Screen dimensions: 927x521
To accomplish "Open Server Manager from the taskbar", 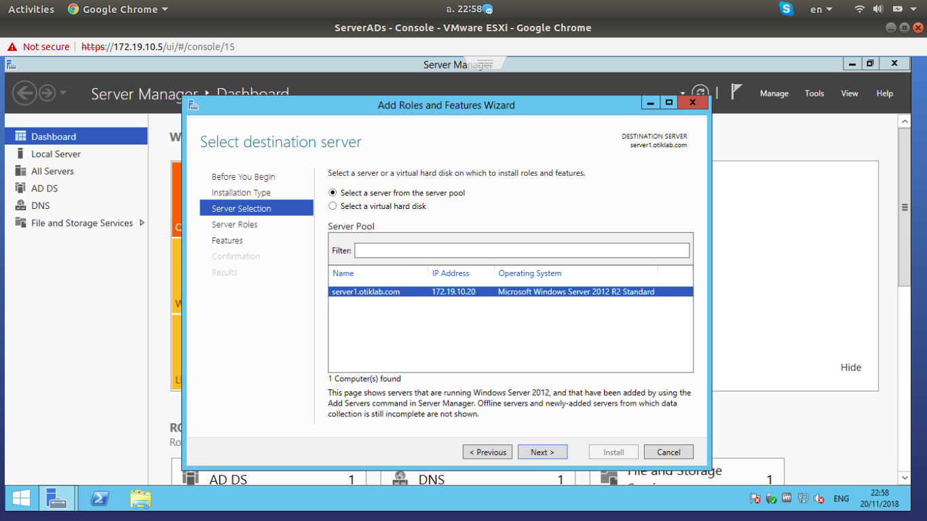I will (x=56, y=499).
